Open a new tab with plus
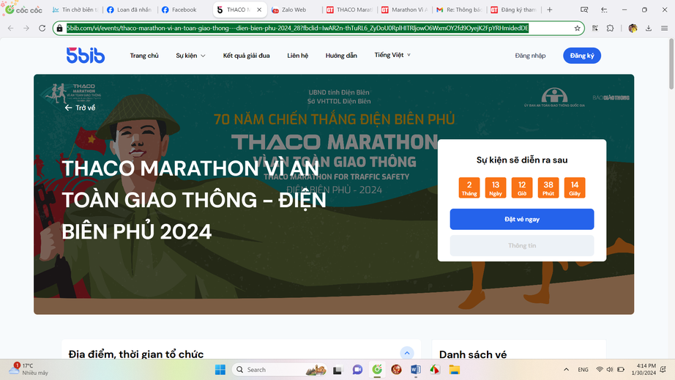 [x=549, y=10]
